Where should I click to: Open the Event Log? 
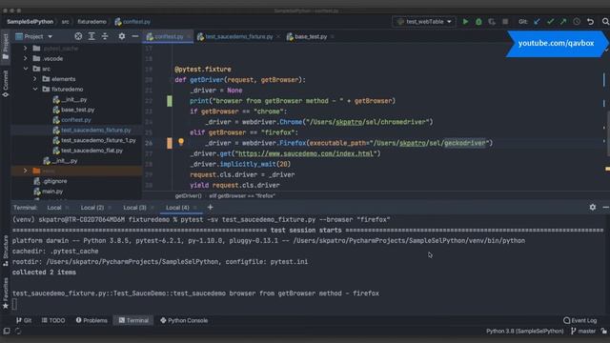pos(579,320)
